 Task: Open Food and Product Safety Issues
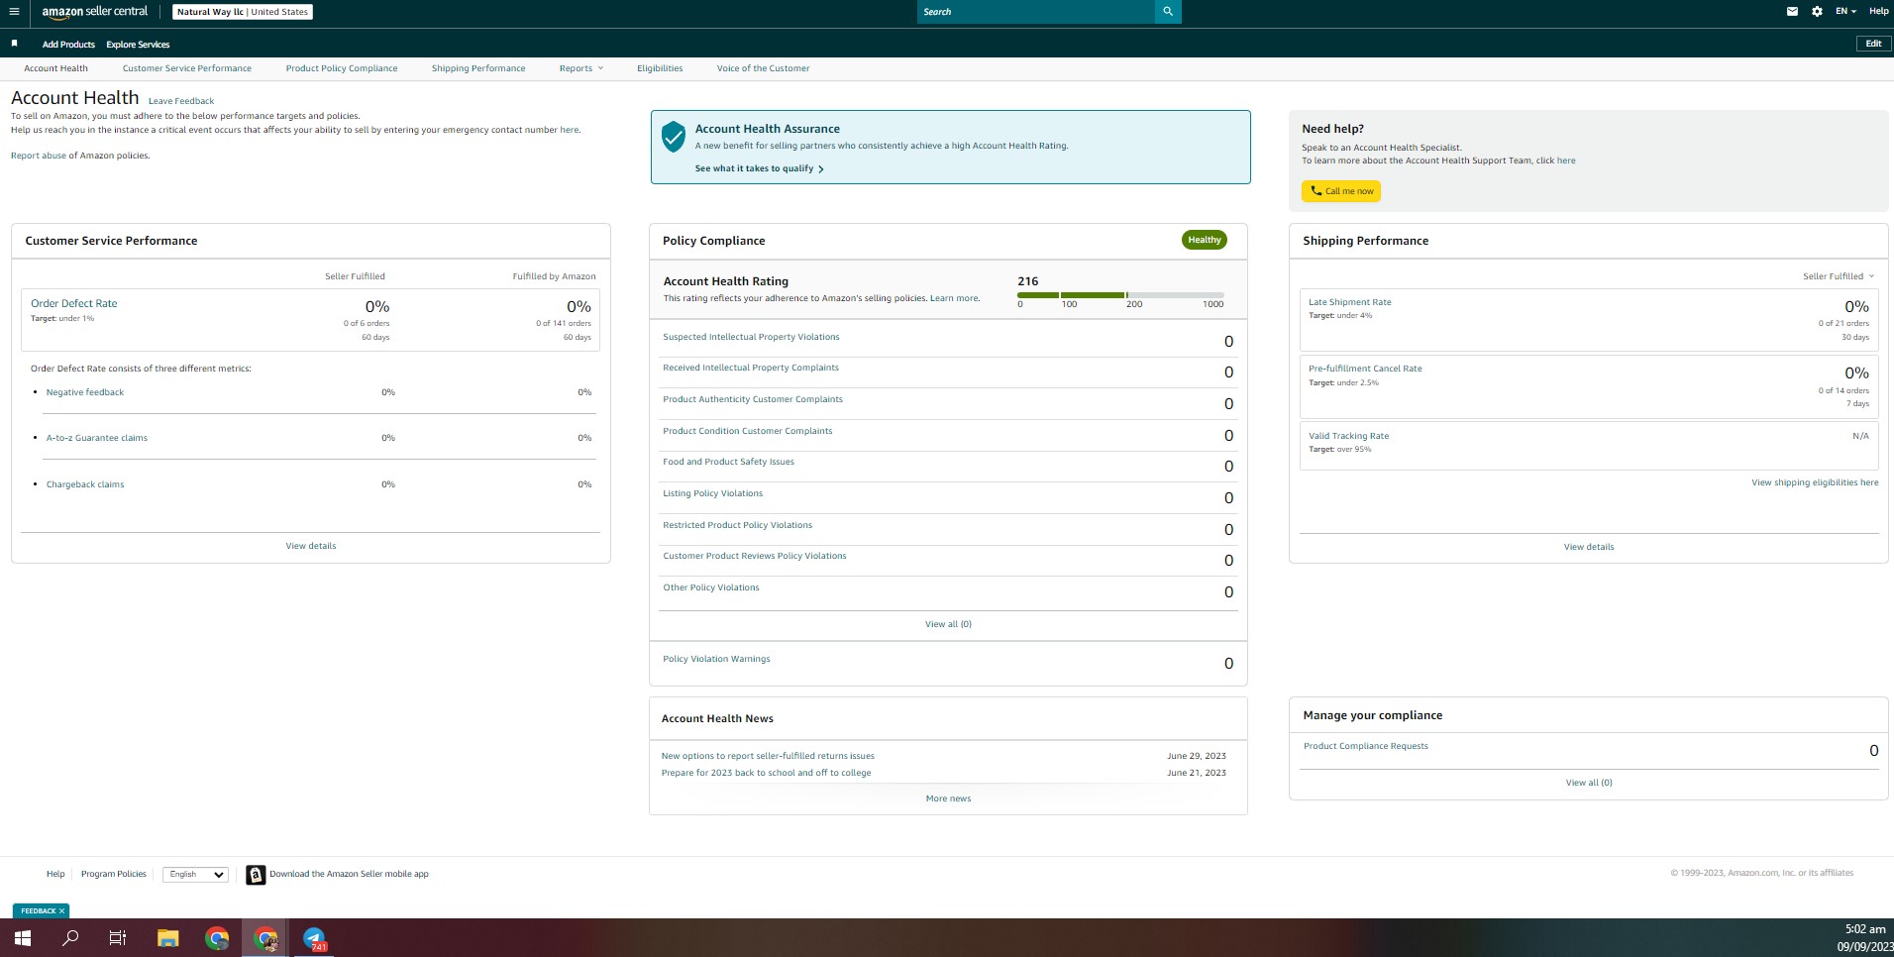(728, 462)
